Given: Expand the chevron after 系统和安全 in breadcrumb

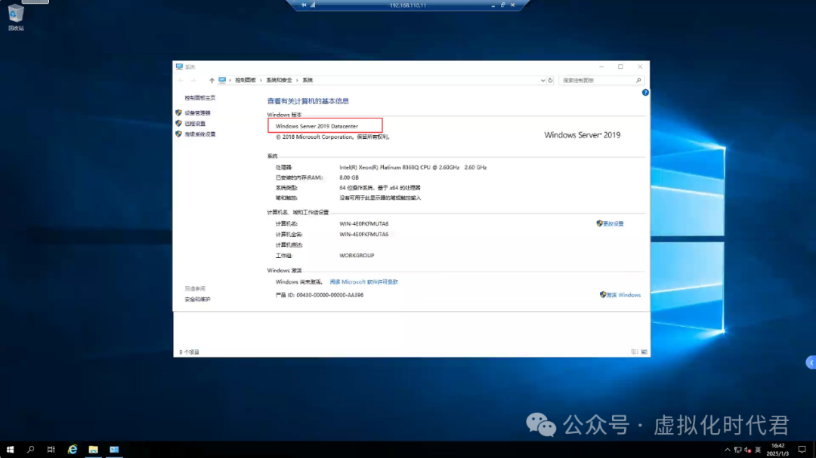Looking at the screenshot, I should (x=297, y=81).
